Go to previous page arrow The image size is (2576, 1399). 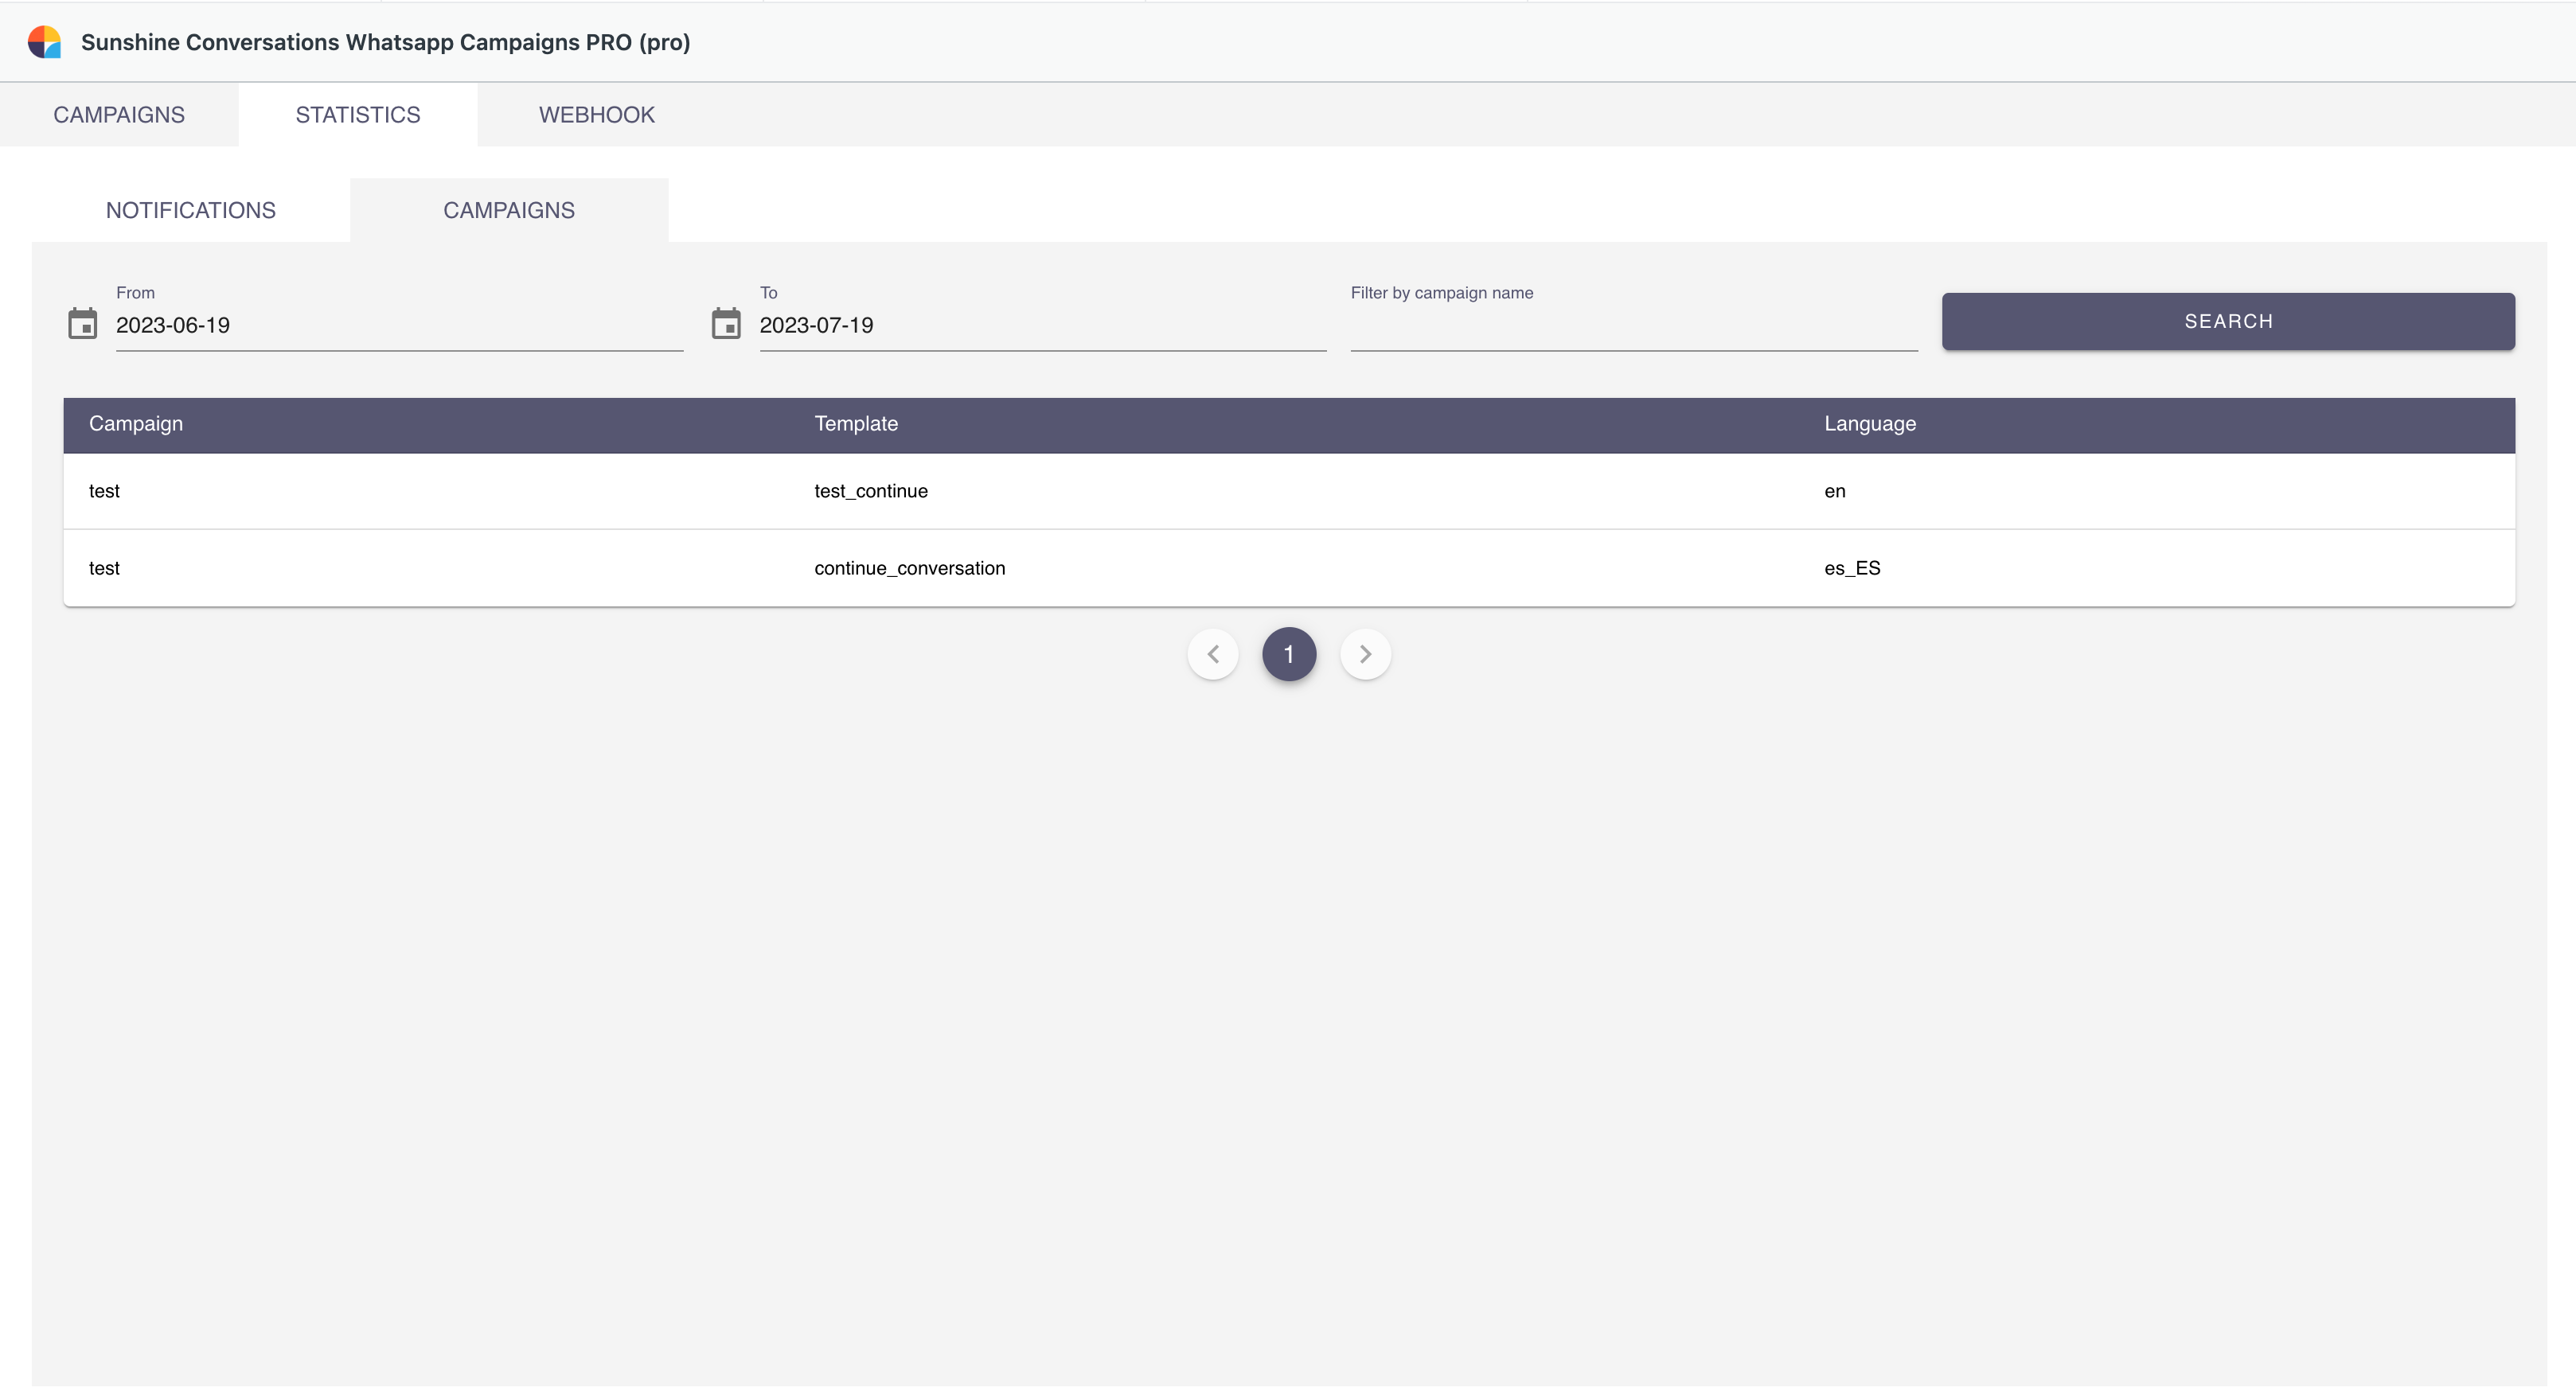coord(1213,654)
